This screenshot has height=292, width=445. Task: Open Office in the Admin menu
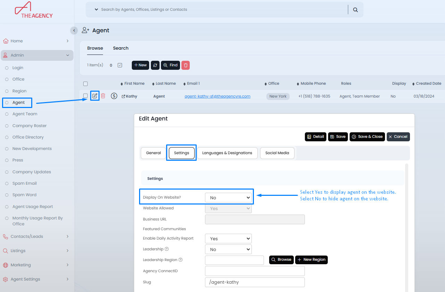click(18, 79)
